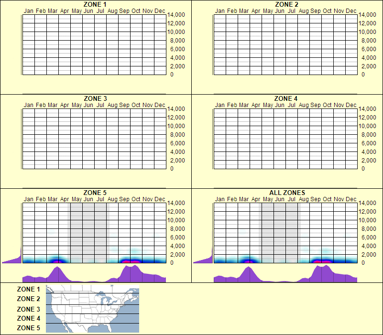Click the ZONE 3 chart title
This screenshot has height=335, width=383.
pyautogui.click(x=95, y=98)
